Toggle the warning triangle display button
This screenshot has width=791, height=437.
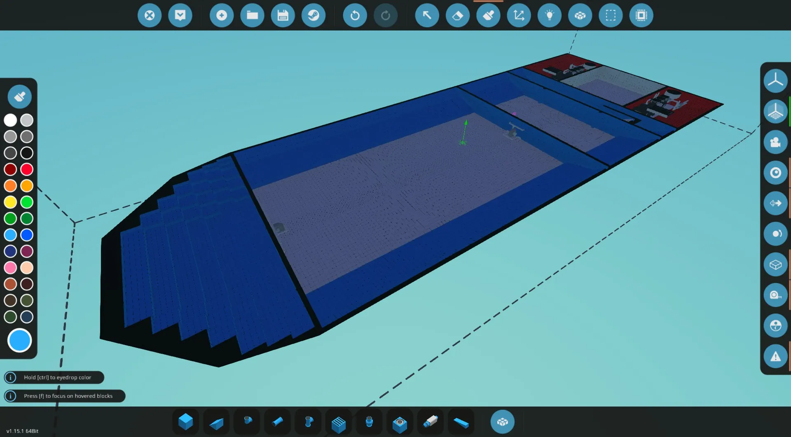tap(775, 356)
